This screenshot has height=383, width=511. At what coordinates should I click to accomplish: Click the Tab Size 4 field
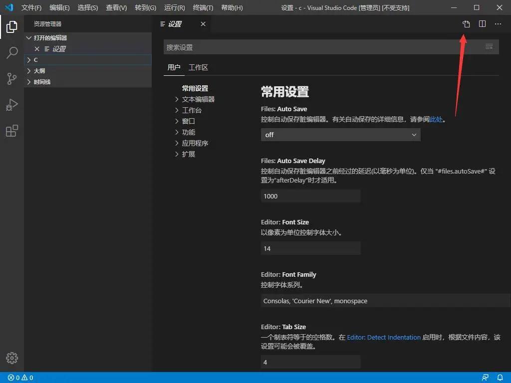pyautogui.click(x=310, y=362)
